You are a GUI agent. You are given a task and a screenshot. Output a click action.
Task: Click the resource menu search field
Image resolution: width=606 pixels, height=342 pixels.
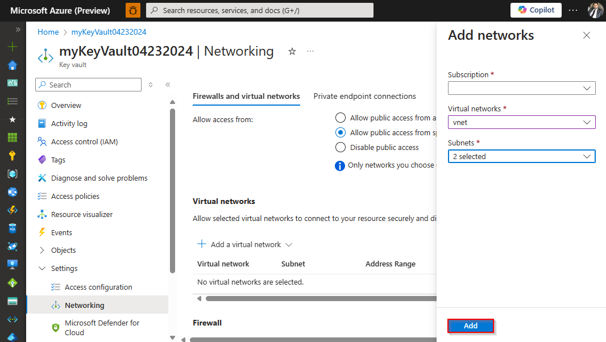pos(88,84)
